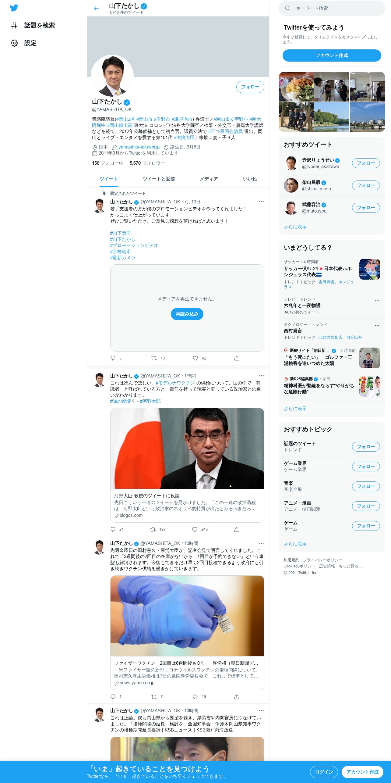Open the #法務大臣 hashtag in bio
This screenshot has width=391, height=783.
pos(184,138)
